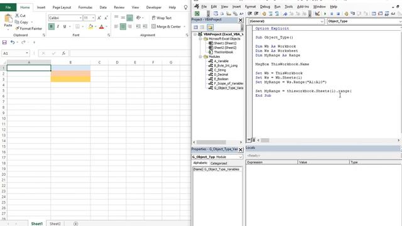The height and width of the screenshot is (226, 402).
Task: Select the yellow-orange cell B3
Action: (70, 79)
